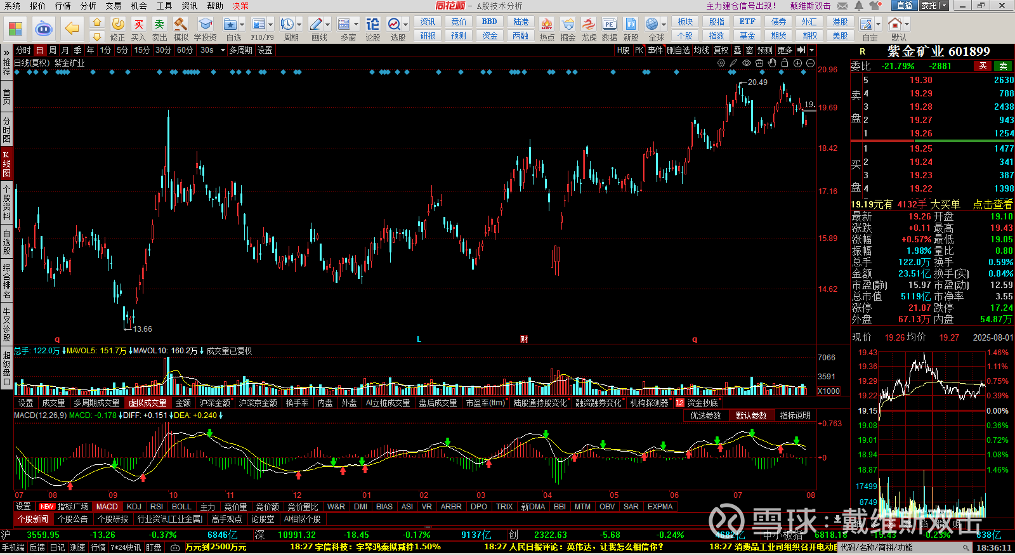Click the notification bell icon
This screenshot has height=555, width=1015.
click(859, 6)
